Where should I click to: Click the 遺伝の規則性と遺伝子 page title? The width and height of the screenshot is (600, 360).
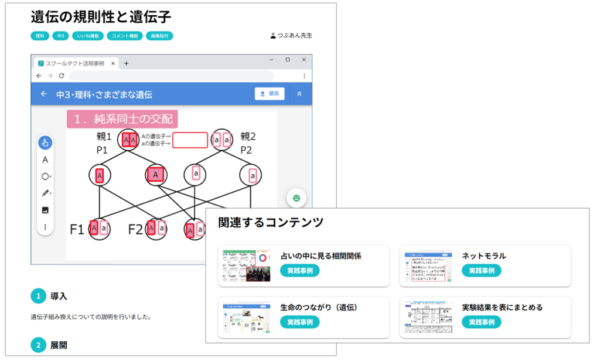101,17
